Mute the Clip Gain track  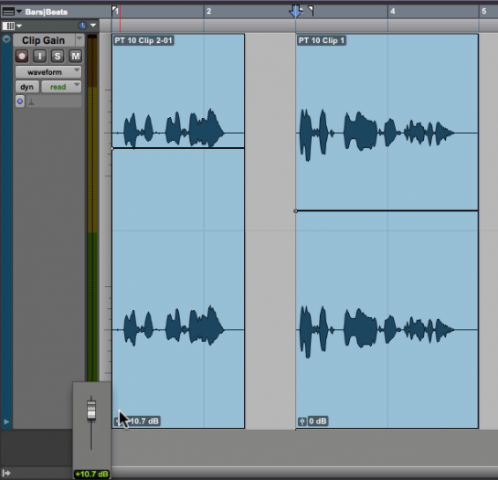pyautogui.click(x=75, y=57)
